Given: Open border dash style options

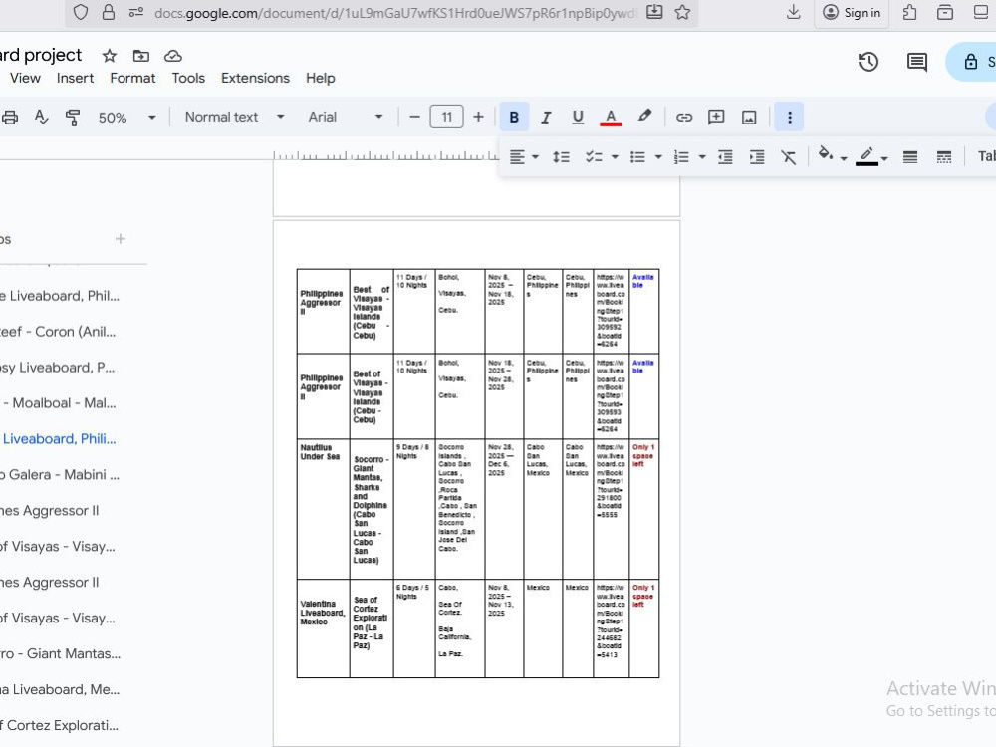Looking at the screenshot, I should point(944,157).
